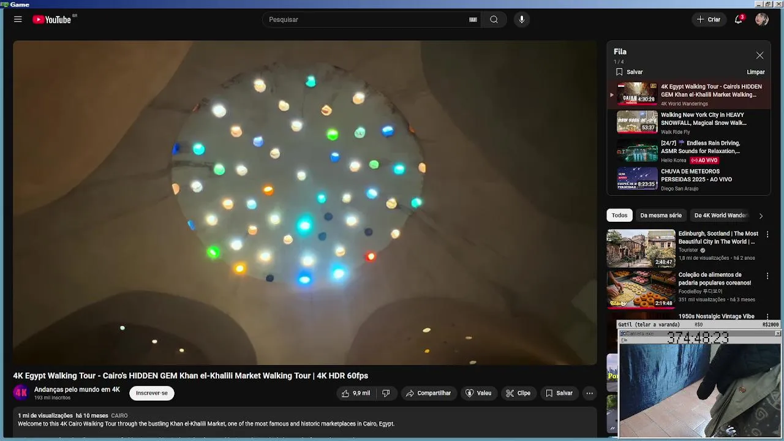
Task: Open the Edinburgh, Scotland video thumbnail
Action: click(641, 248)
